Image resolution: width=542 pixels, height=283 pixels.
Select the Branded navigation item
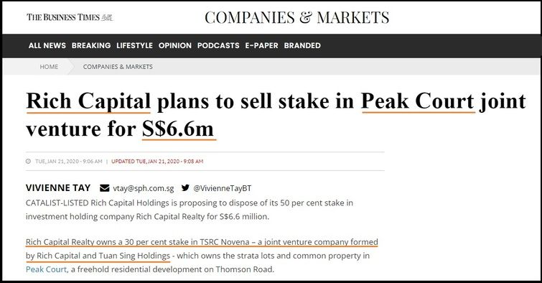pos(302,46)
